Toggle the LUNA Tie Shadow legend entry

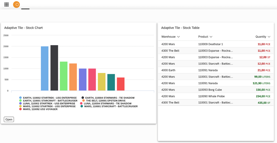[108, 103]
